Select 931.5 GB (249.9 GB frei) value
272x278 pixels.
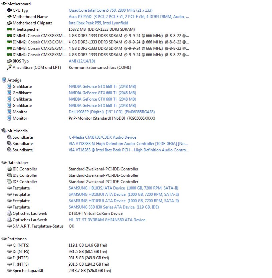89,258
